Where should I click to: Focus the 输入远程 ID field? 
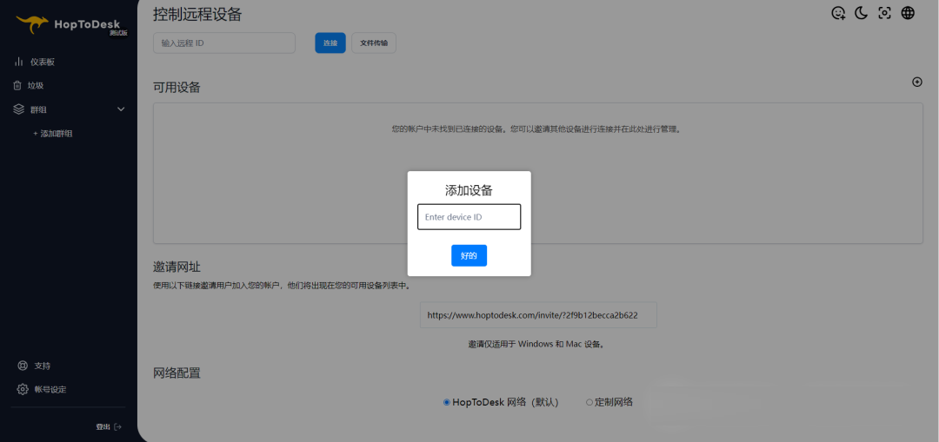tap(224, 43)
